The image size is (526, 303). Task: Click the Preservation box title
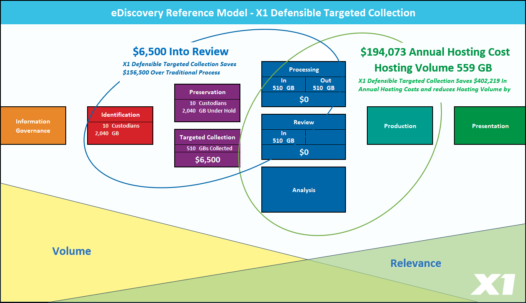click(207, 92)
